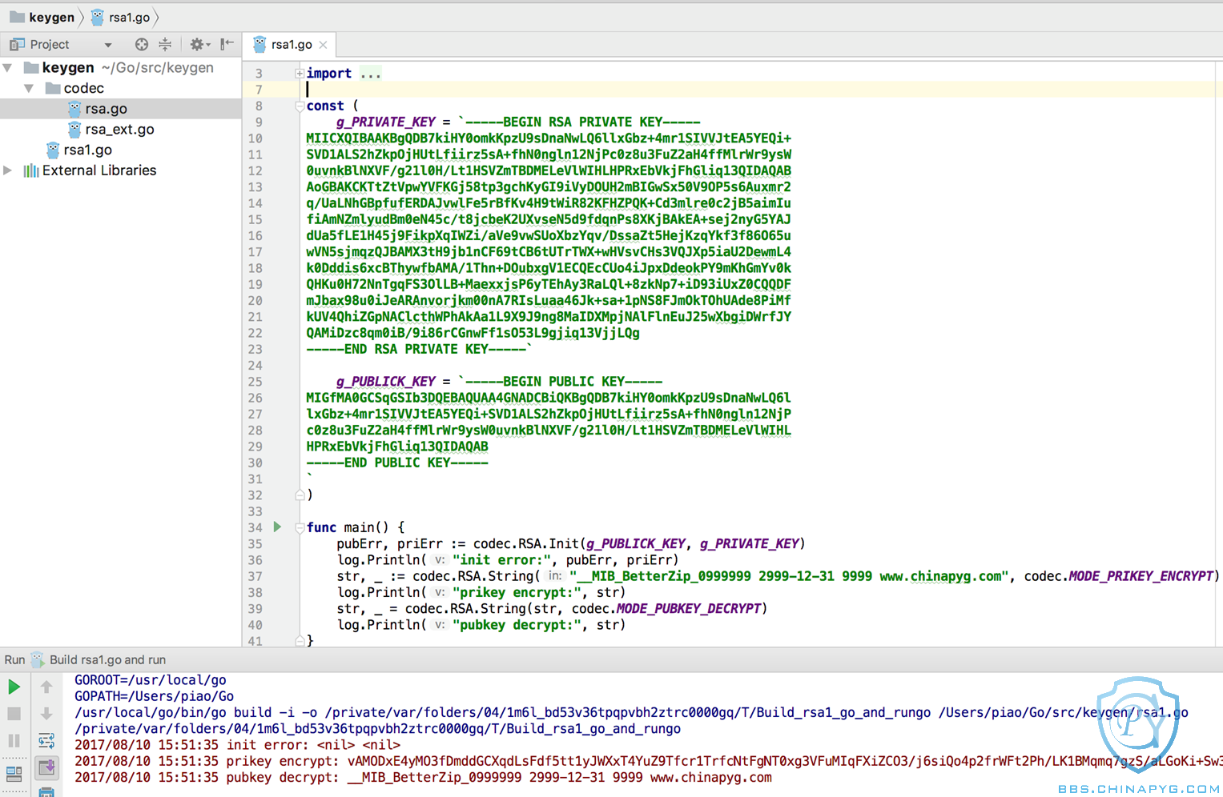Click the External Libraries bars icon
Image resolution: width=1223 pixels, height=797 pixels.
coord(31,170)
